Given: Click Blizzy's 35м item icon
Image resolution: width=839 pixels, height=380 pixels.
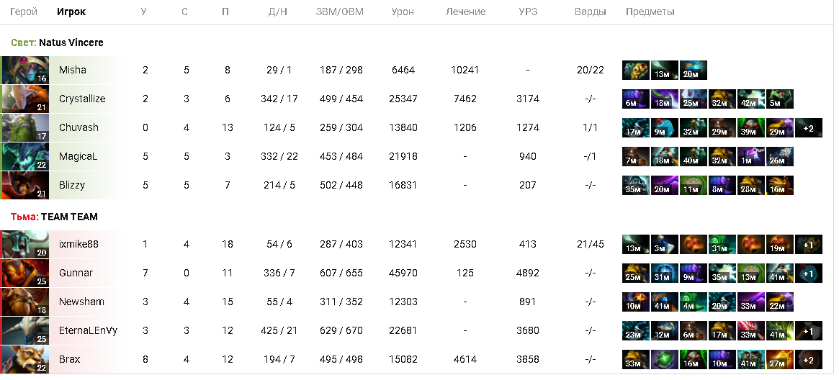Looking at the screenshot, I should pos(636,186).
